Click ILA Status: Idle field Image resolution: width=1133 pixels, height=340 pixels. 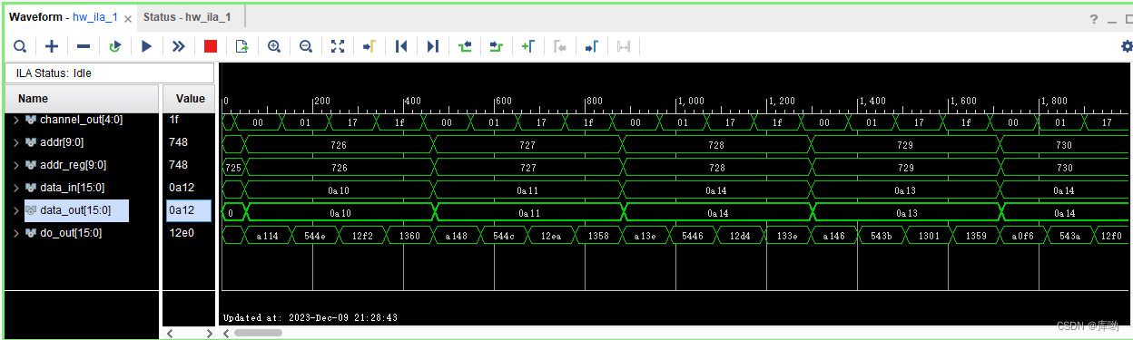[x=110, y=73]
